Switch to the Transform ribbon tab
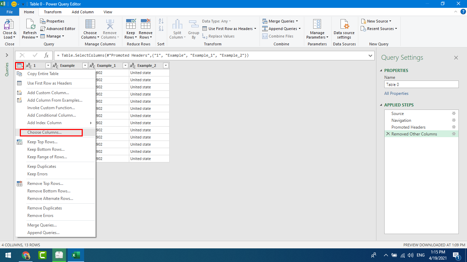Screen dimensions: 467x262 point(53,12)
